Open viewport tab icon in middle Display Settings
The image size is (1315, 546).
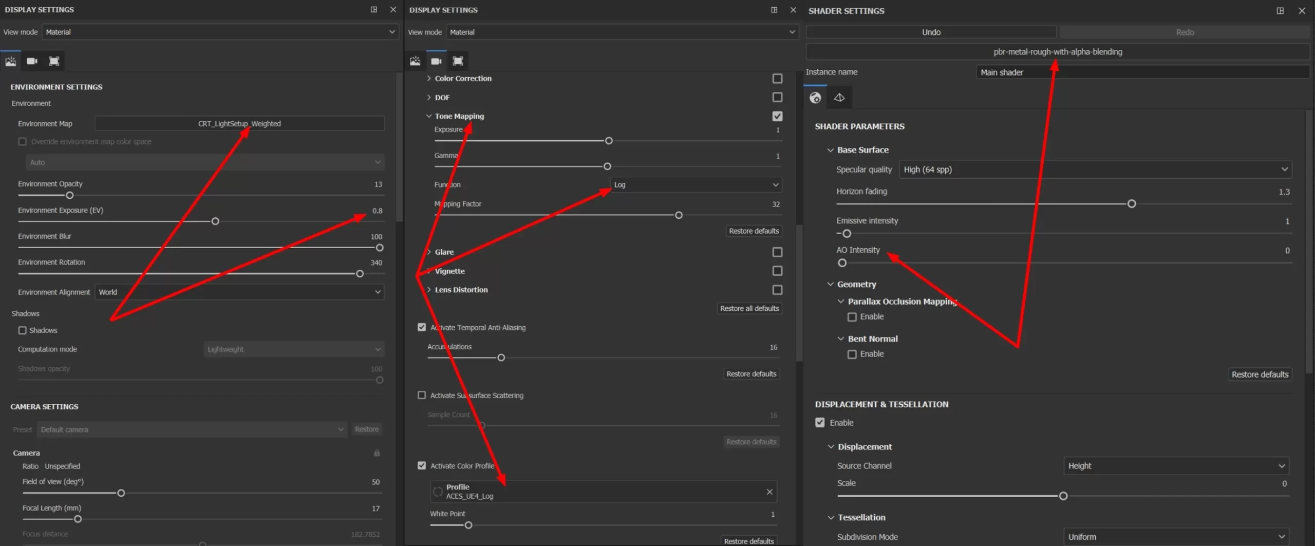[x=458, y=61]
